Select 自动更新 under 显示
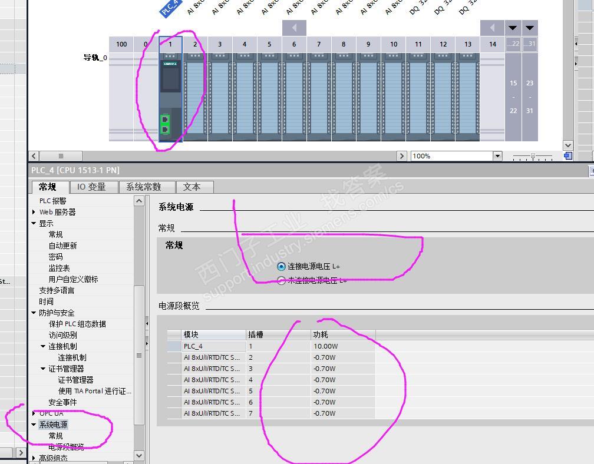The width and height of the screenshot is (594, 464). [62, 246]
